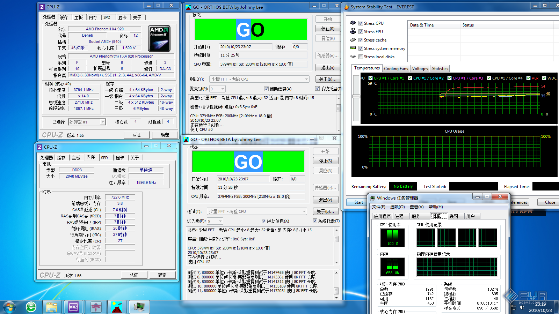Click 认证 button in top CPU-Z
This screenshot has width=559, height=314.
(136, 135)
